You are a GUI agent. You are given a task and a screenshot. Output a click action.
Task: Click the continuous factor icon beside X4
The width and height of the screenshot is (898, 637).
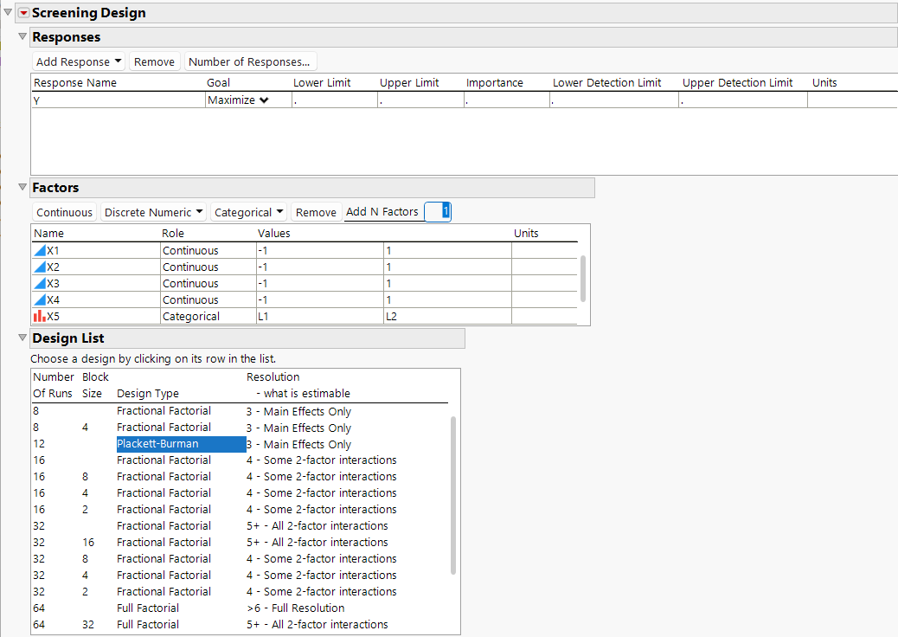point(39,300)
